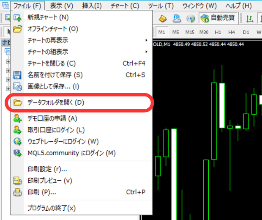Click the Offline Chart folder icon

point(17,29)
